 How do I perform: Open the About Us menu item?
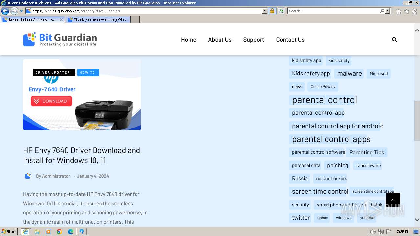[220, 40]
